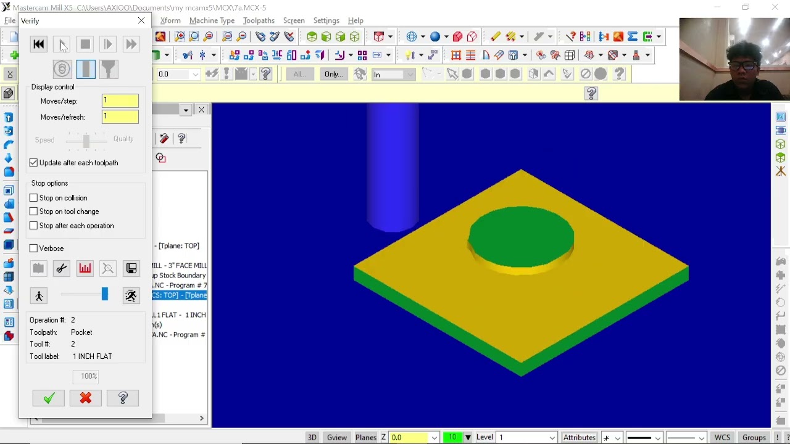Click the green color 10 swatch
This screenshot has height=444, width=790.
452,437
